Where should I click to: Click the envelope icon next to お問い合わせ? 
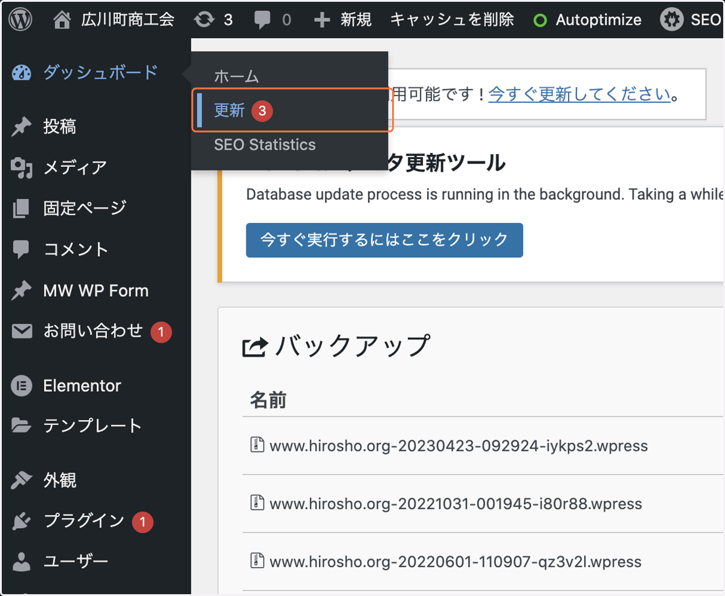point(22,331)
